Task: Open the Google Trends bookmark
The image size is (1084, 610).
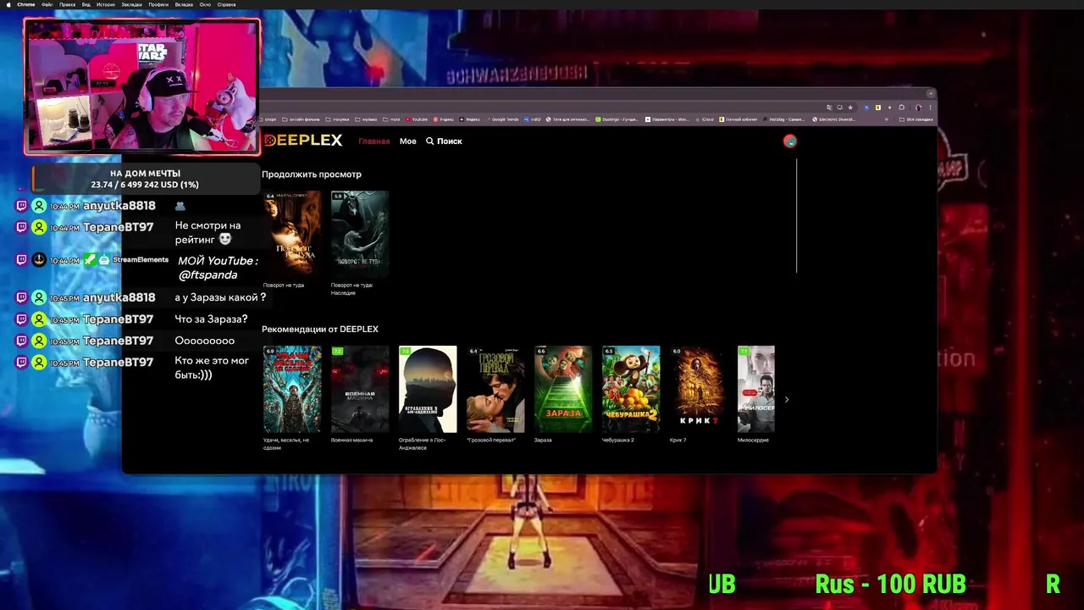Action: (502, 119)
